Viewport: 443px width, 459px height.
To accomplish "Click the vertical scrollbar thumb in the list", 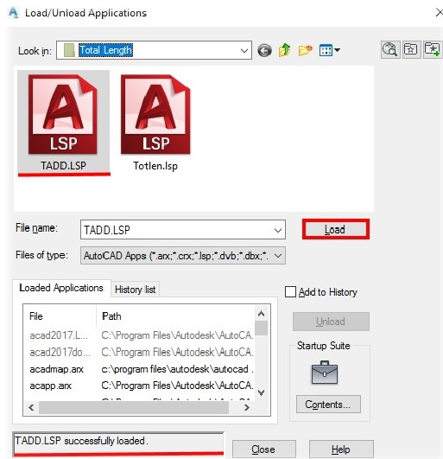I will (261, 328).
